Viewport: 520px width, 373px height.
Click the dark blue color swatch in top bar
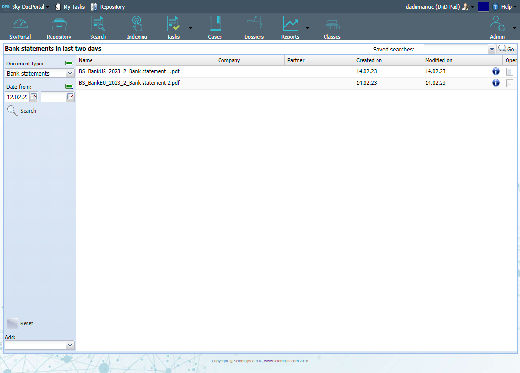point(483,7)
